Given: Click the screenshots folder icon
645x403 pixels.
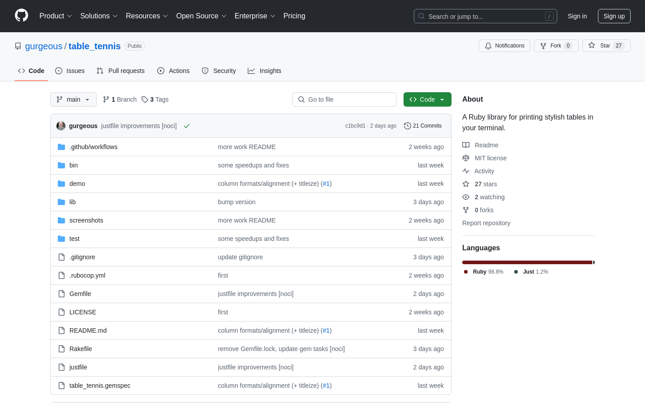Looking at the screenshot, I should (61, 220).
